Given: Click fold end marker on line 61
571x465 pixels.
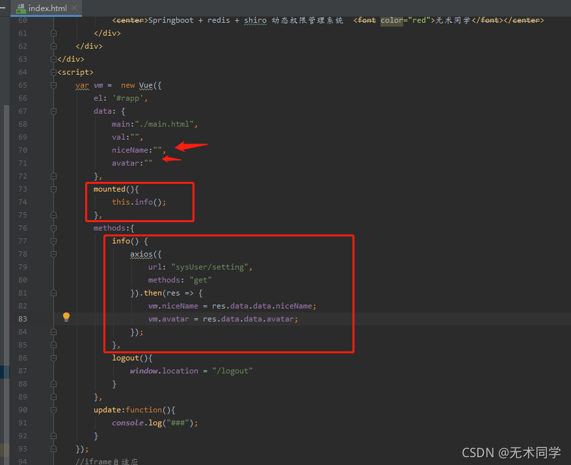Looking at the screenshot, I should tap(53, 34).
